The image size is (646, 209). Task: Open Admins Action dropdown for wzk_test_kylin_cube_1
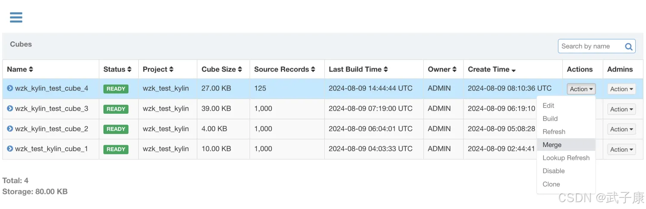[x=622, y=150]
